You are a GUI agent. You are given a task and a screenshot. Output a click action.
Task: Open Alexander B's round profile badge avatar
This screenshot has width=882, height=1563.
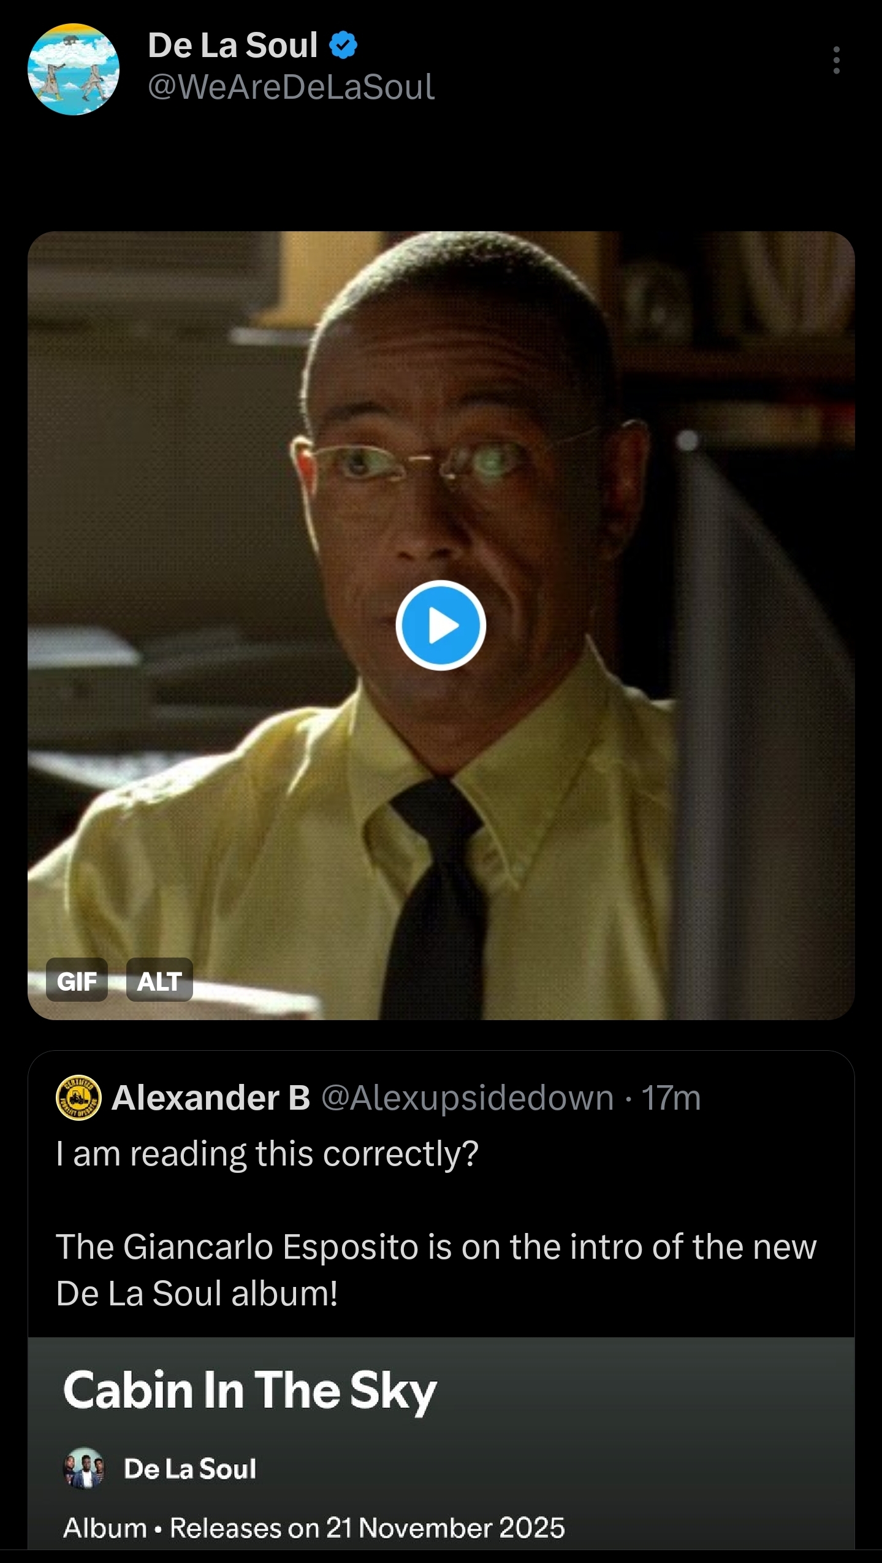tap(78, 1097)
